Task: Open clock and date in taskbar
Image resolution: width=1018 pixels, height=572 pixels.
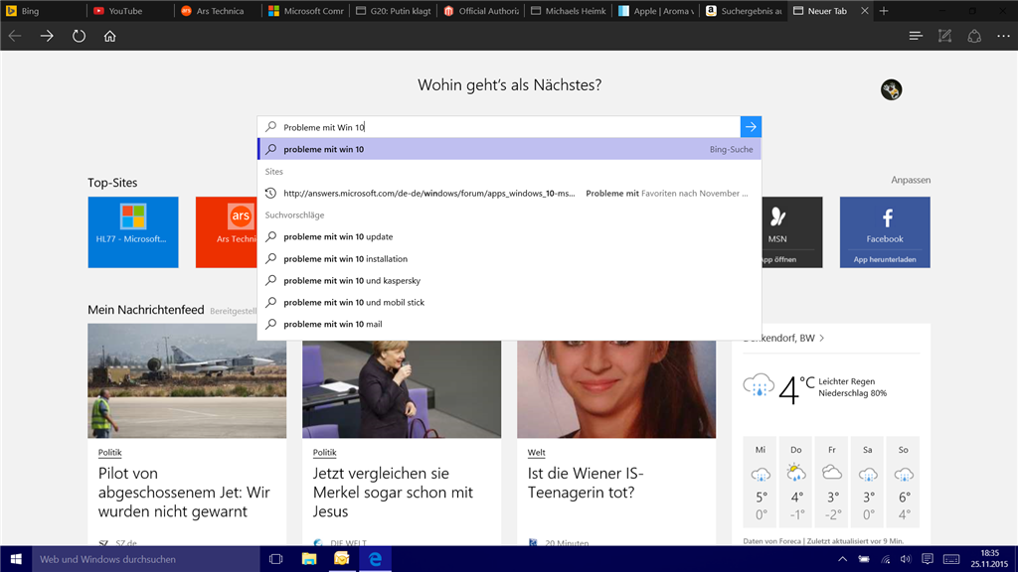Action: point(989,559)
